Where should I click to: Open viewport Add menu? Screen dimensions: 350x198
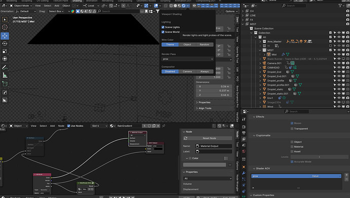coord(57,6)
